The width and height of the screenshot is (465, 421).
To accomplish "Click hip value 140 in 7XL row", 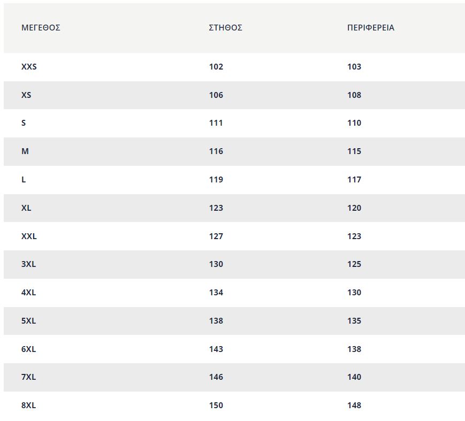I will click(354, 378).
